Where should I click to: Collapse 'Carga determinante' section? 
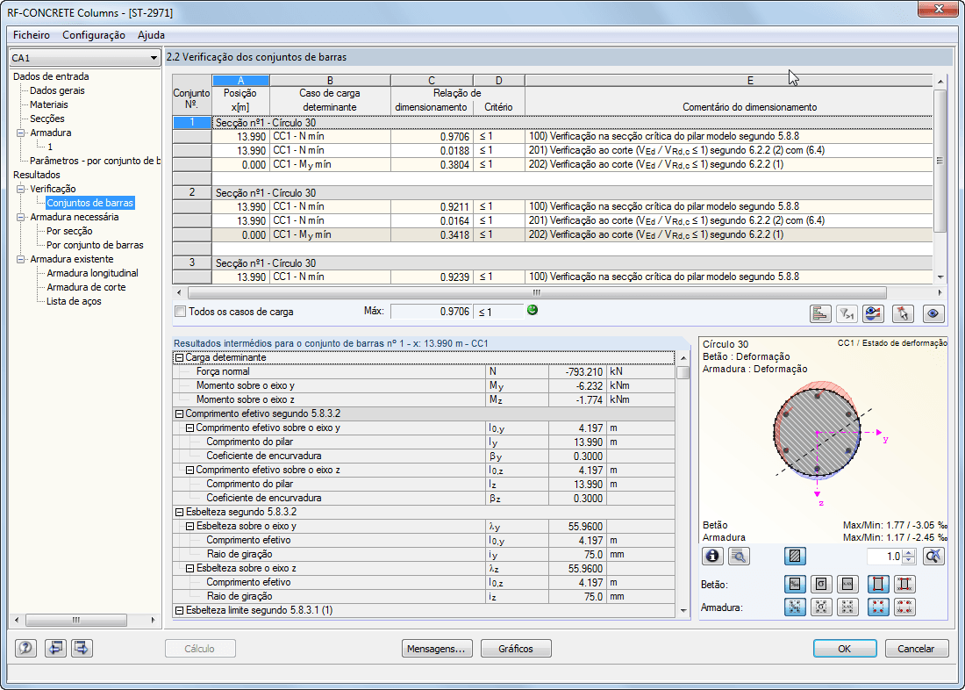tap(180, 357)
